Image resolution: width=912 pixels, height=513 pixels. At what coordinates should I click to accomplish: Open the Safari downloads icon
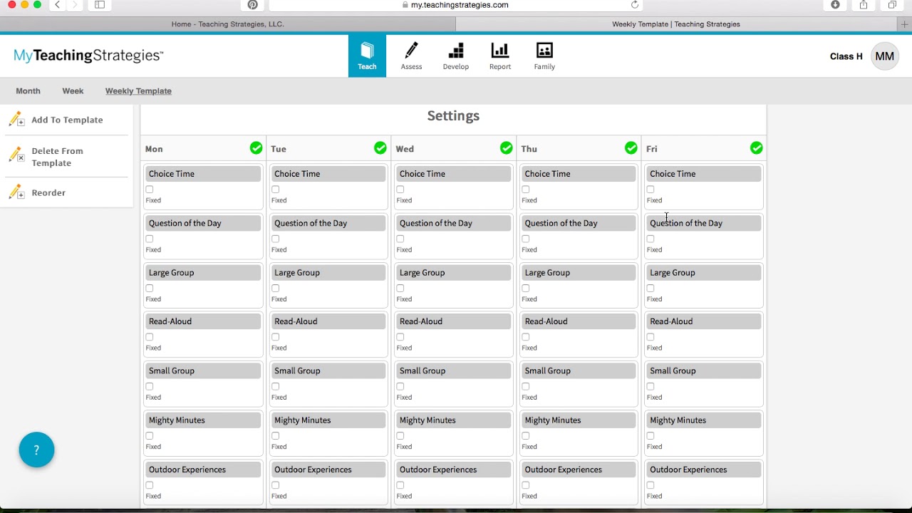point(836,5)
